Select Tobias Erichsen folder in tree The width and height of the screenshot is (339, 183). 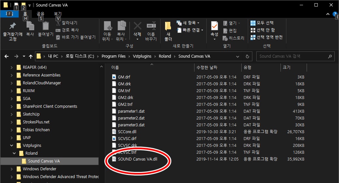click(x=36, y=130)
